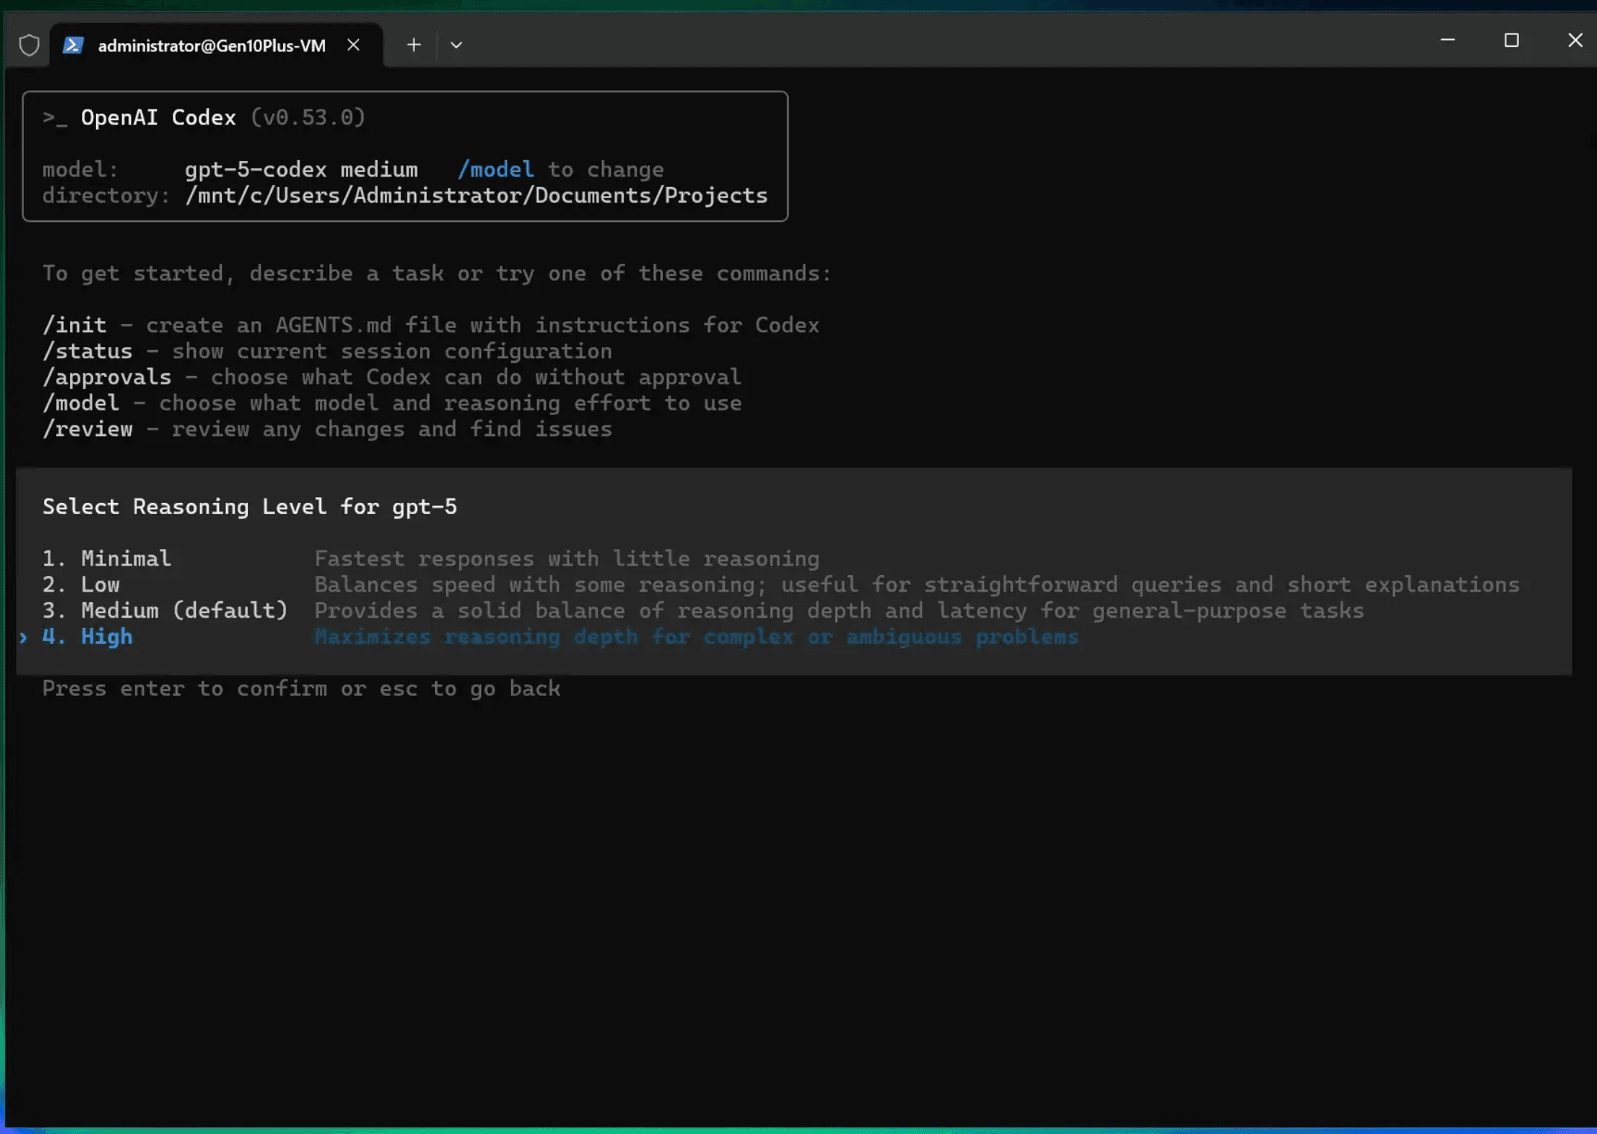Select the Low reasoning level option
Image resolution: width=1597 pixels, height=1134 pixels.
tap(794, 584)
